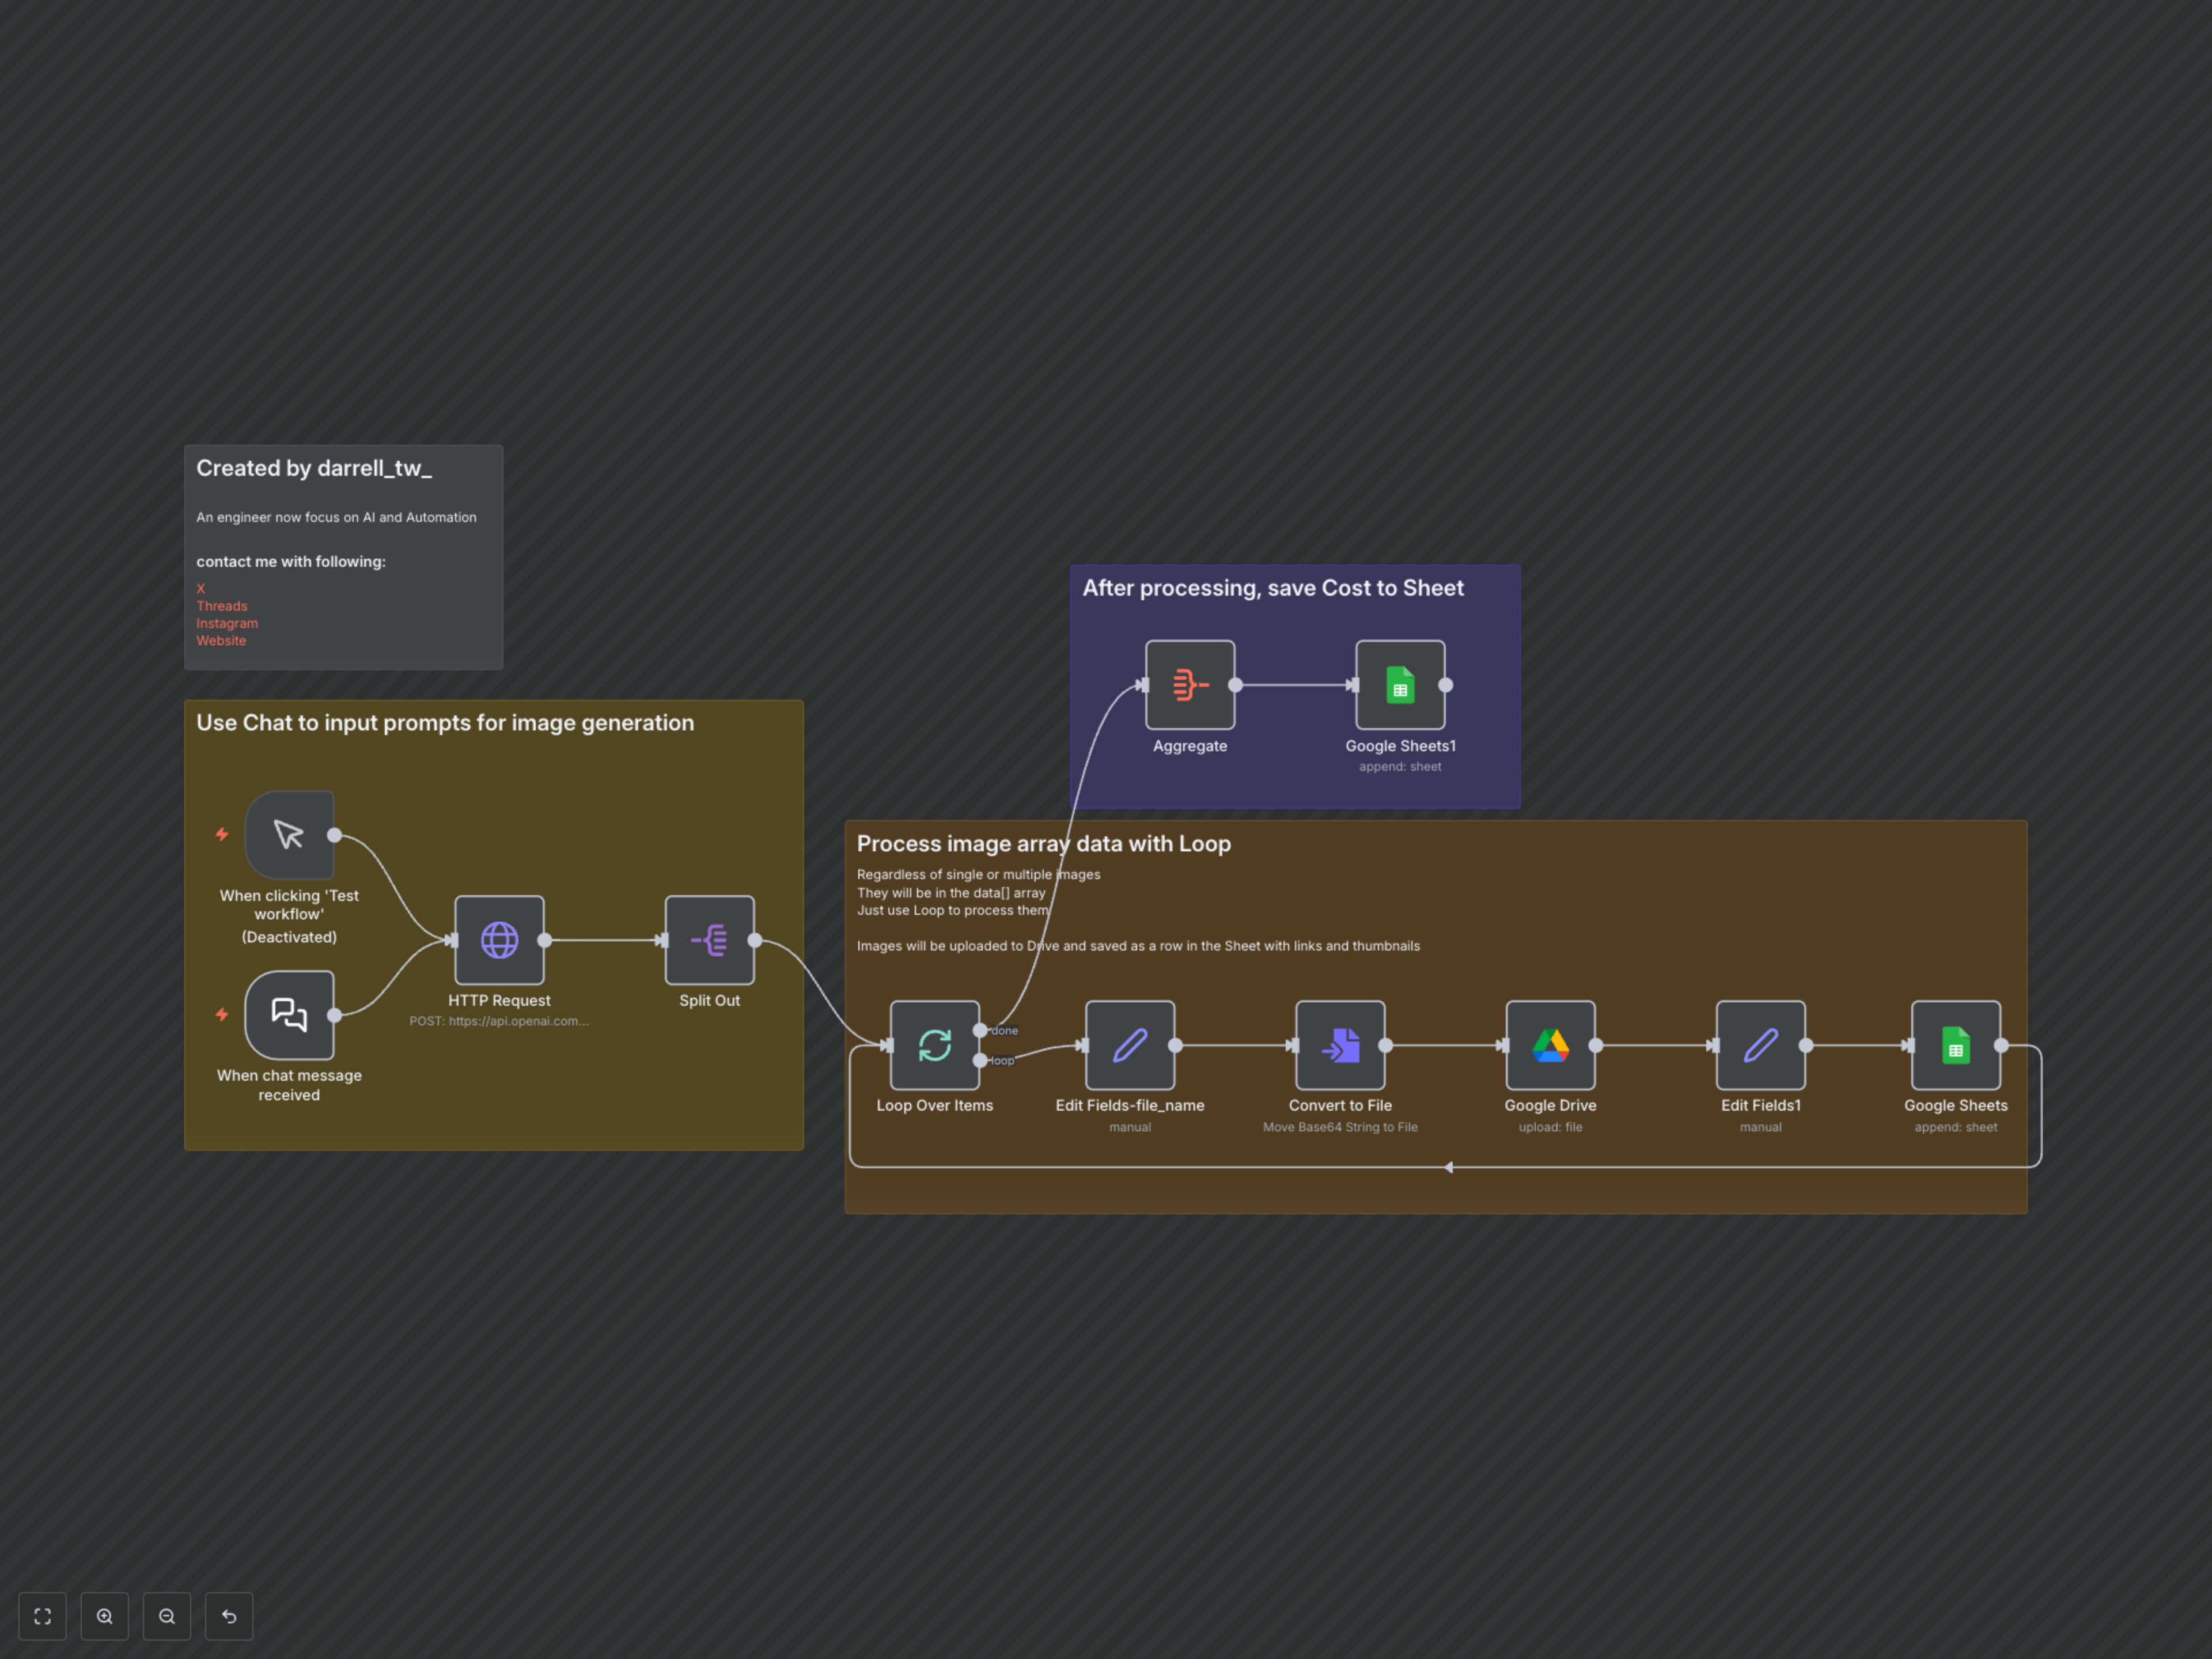Click the HTTP Request globe node
2212x1659 pixels.
499,940
